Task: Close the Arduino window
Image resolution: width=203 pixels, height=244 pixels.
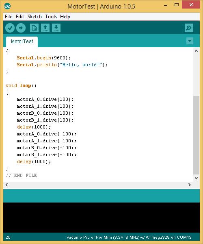Action: click(x=191, y=5)
